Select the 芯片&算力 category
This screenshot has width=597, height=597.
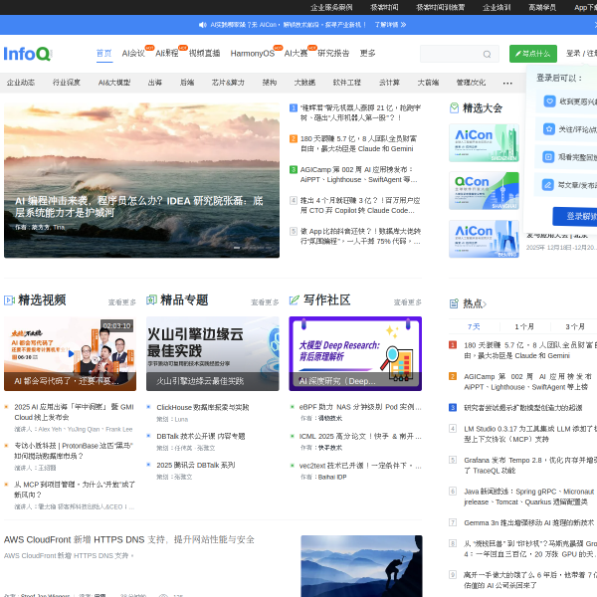228,83
